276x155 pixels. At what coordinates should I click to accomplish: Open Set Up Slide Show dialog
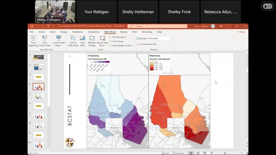click(73, 41)
